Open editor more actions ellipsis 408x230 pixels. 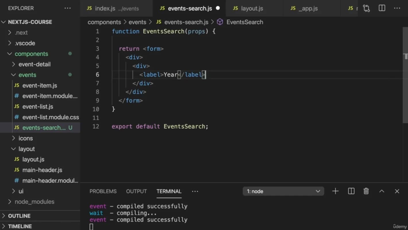(x=397, y=8)
